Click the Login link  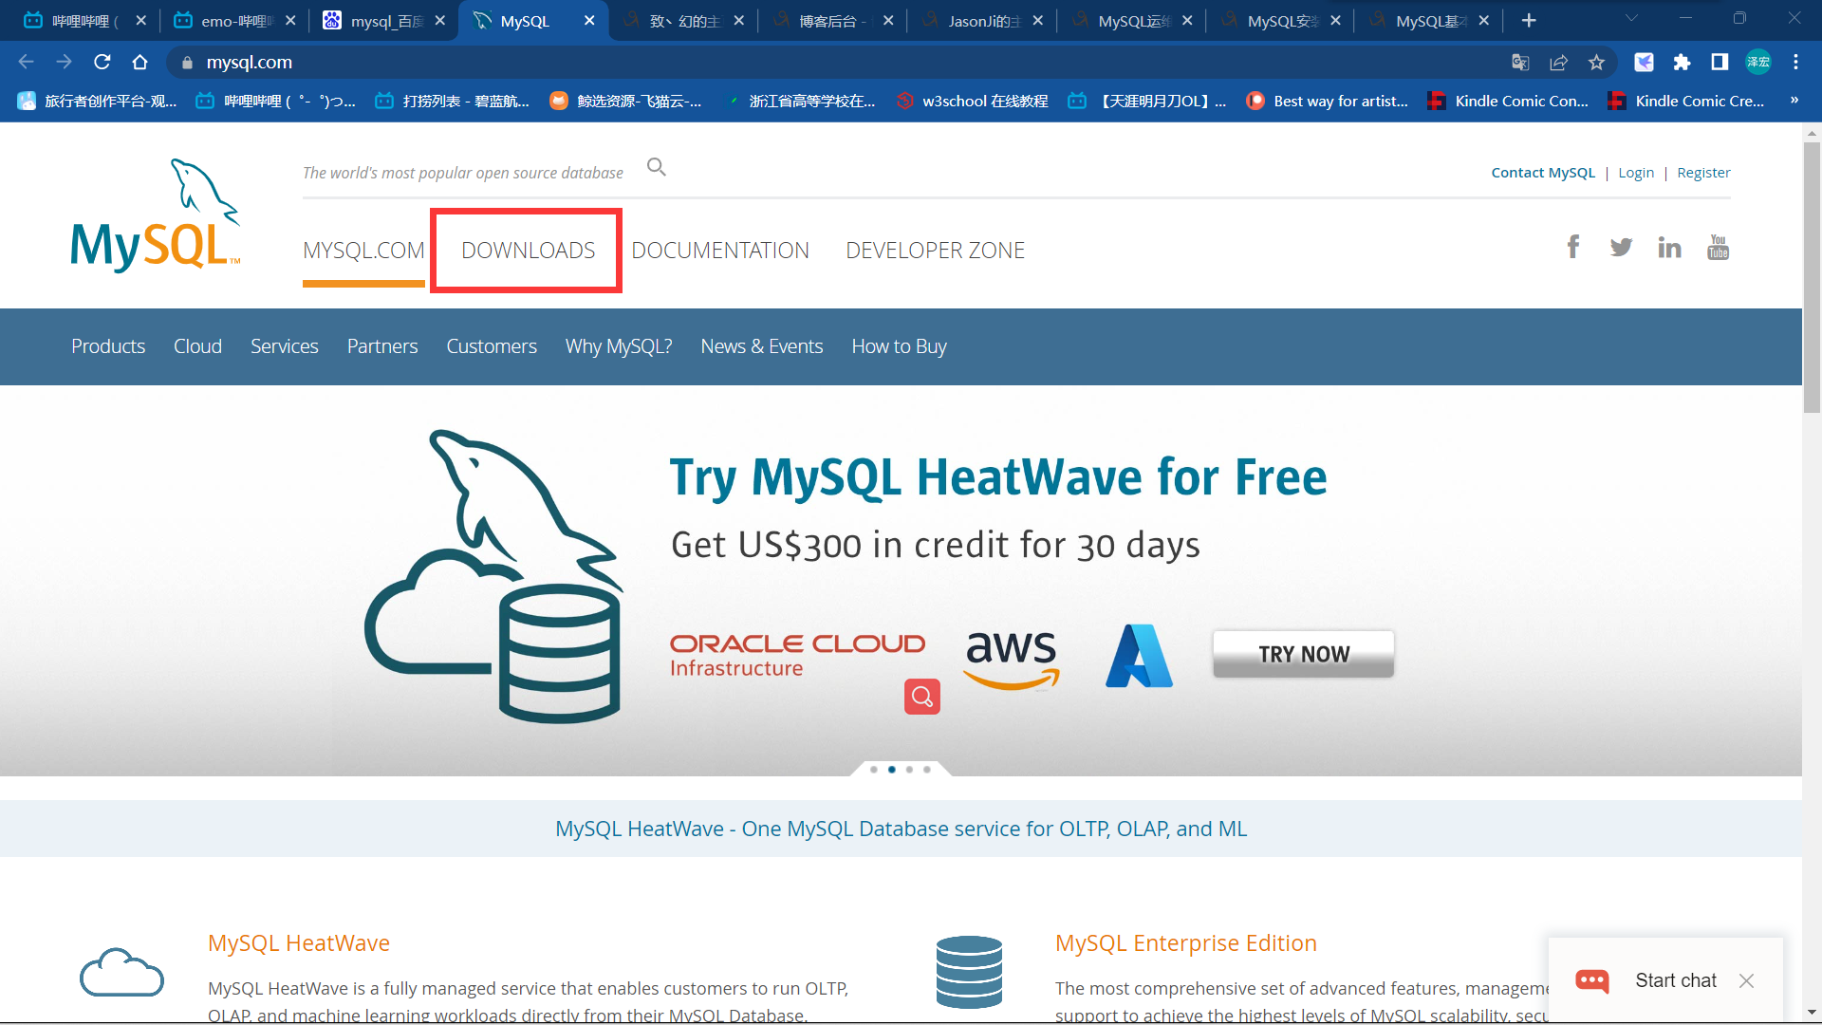click(x=1636, y=173)
